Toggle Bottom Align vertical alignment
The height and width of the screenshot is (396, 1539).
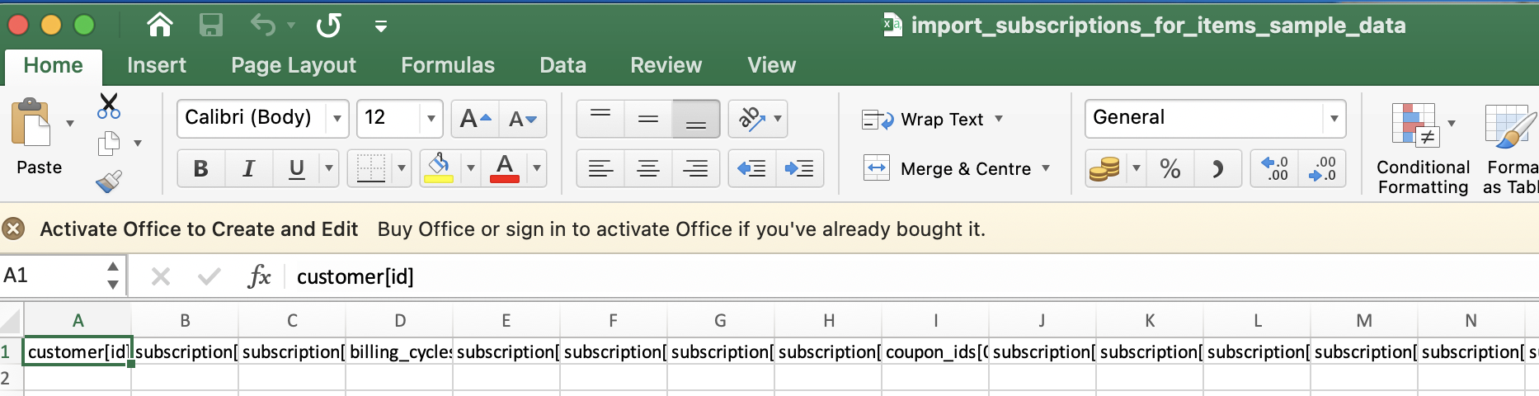click(696, 119)
